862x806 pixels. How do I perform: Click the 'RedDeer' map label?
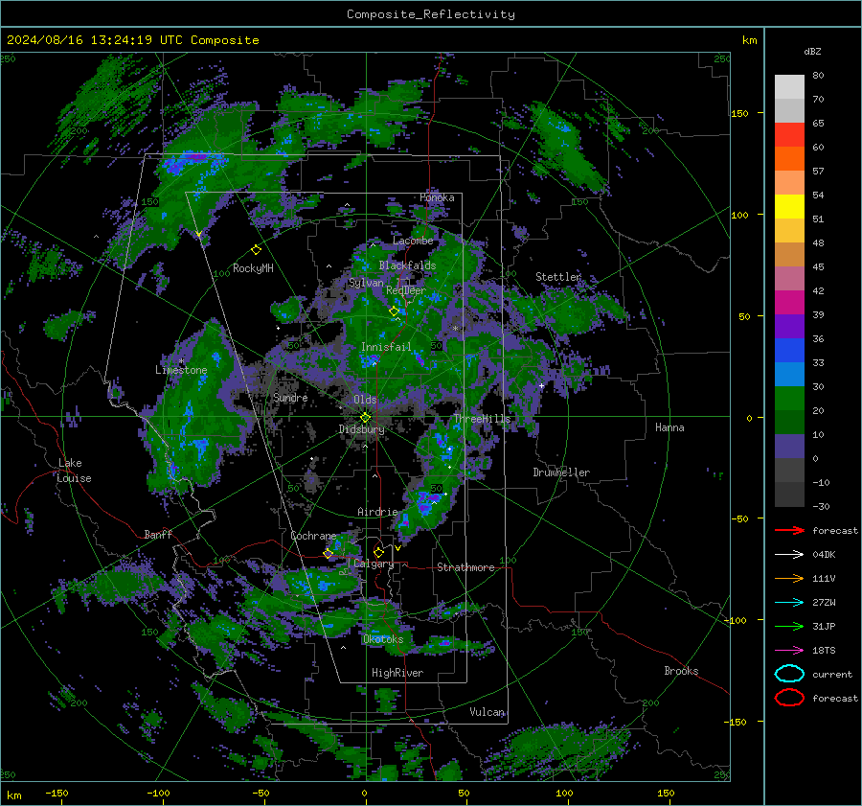[x=406, y=290]
